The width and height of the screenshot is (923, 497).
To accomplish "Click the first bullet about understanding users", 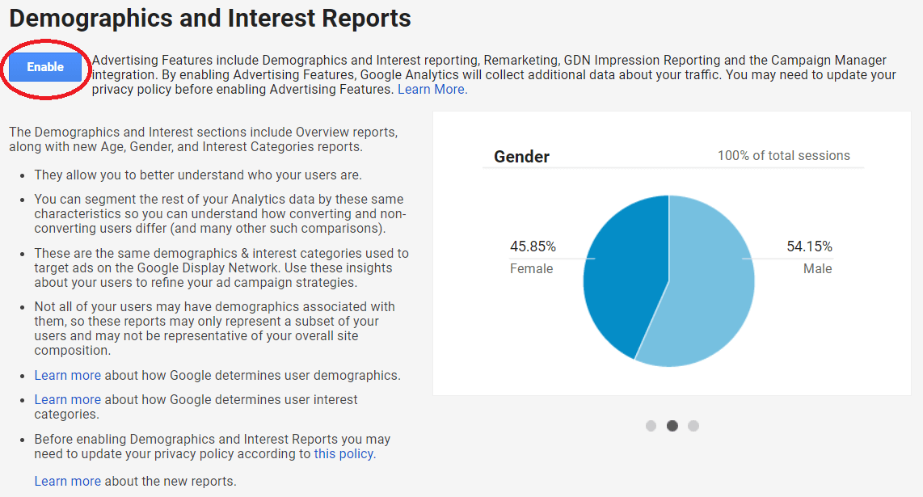I will (x=198, y=175).
